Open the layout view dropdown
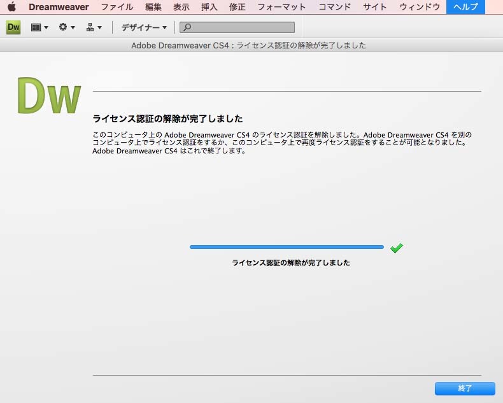The width and height of the screenshot is (503, 403). click(39, 27)
